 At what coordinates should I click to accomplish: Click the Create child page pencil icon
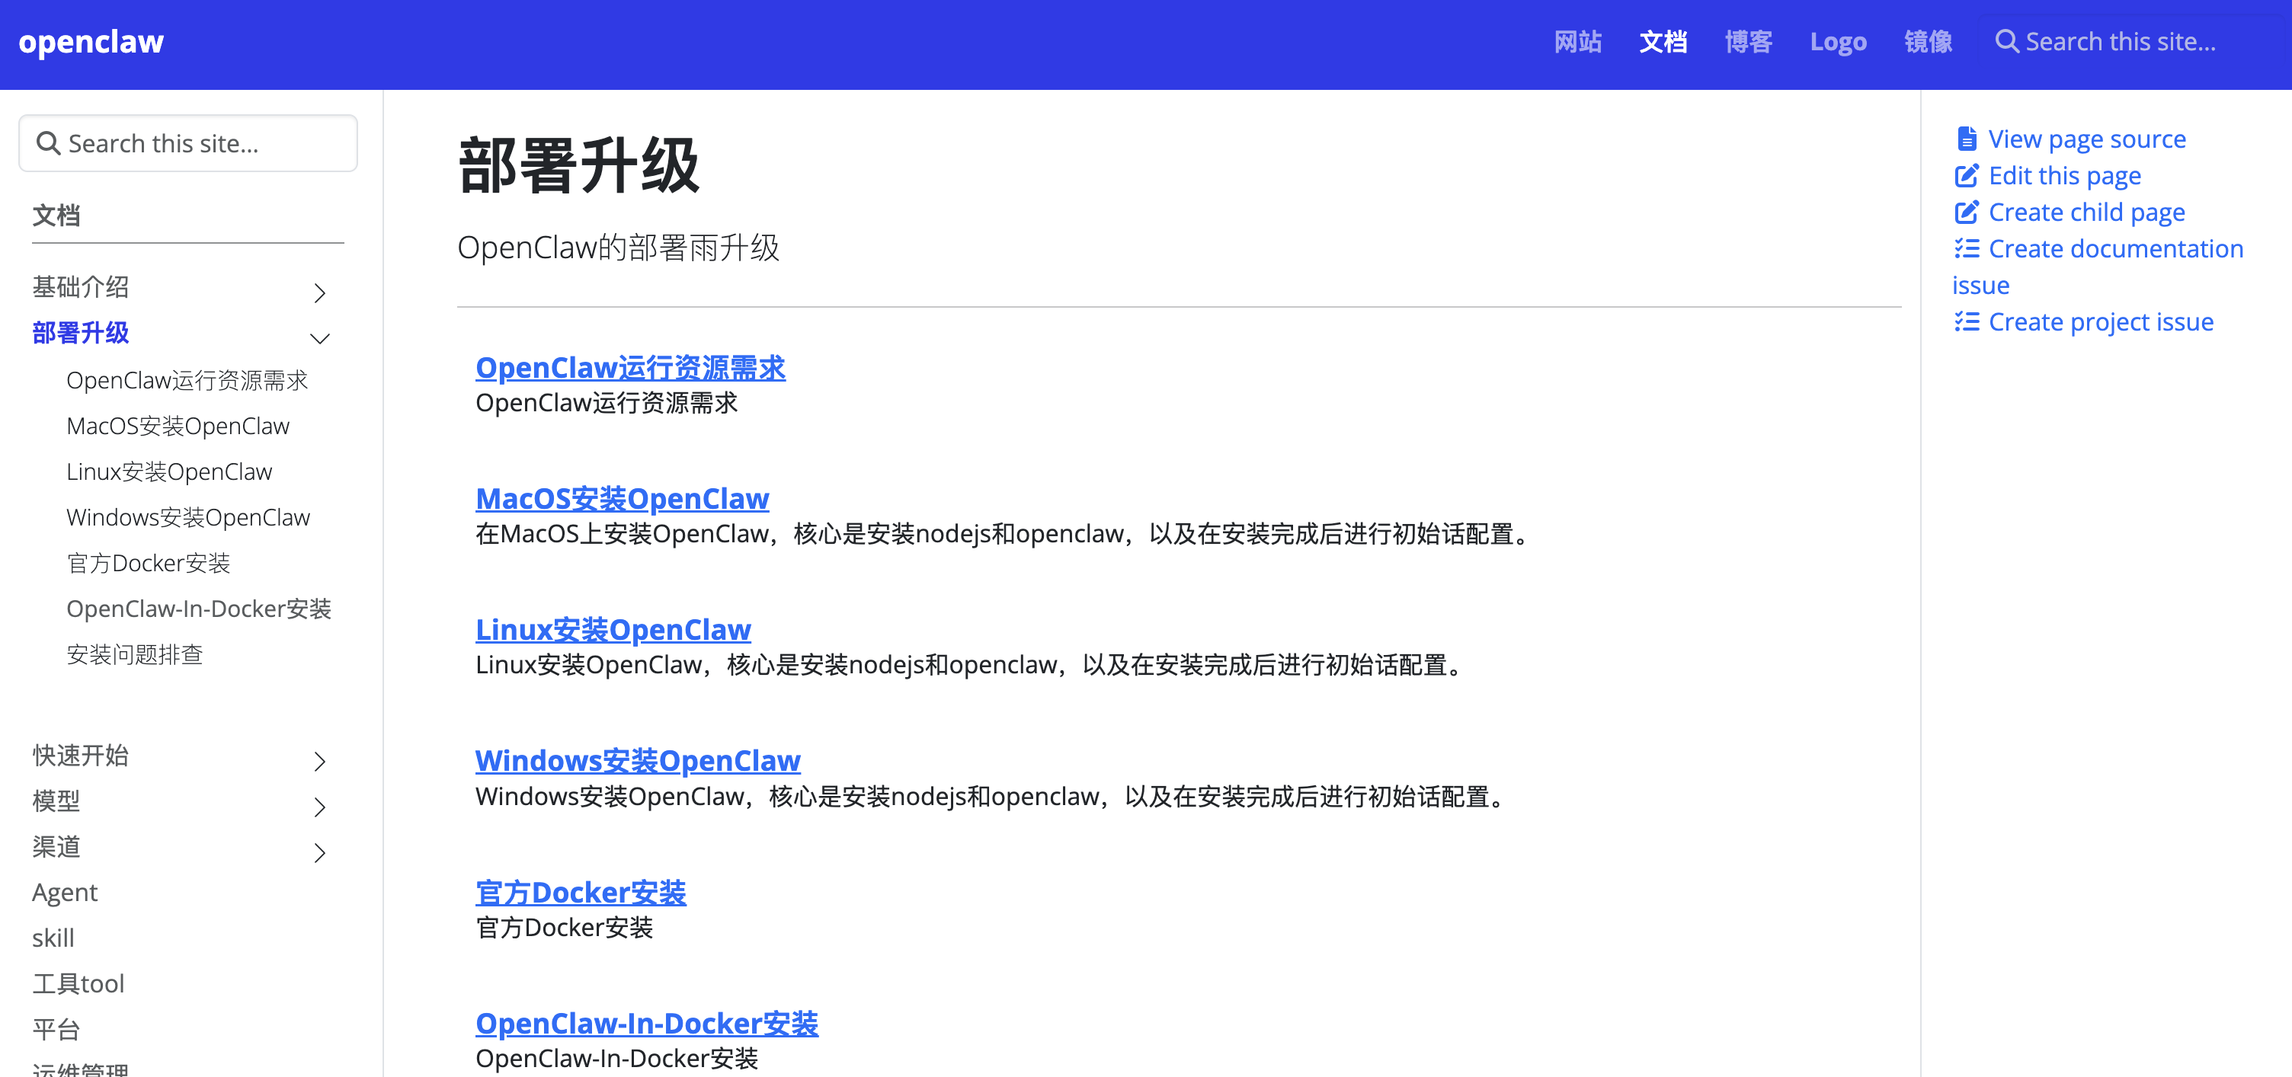click(1967, 213)
